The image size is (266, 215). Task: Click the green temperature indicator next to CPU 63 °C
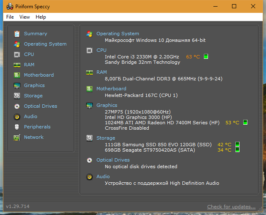coord(206,56)
